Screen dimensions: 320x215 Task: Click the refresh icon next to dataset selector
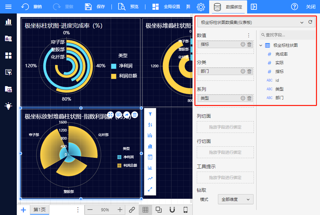pos(310,22)
